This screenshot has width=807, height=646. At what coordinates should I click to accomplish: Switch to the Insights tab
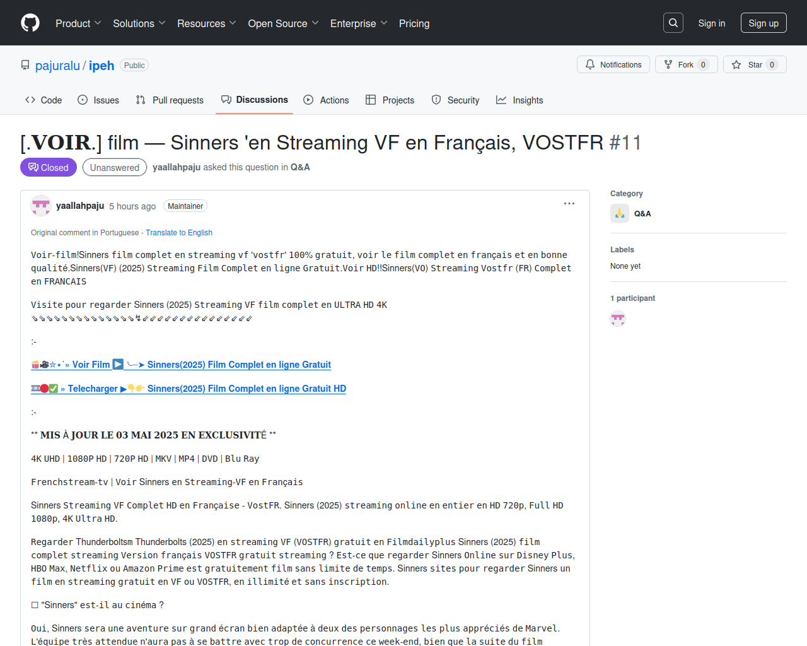point(520,100)
